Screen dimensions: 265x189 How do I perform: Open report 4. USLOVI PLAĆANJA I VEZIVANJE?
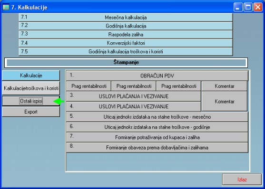coord(133,106)
